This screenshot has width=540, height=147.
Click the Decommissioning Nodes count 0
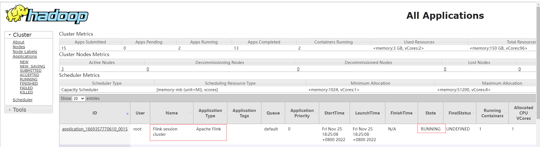[x=148, y=69]
